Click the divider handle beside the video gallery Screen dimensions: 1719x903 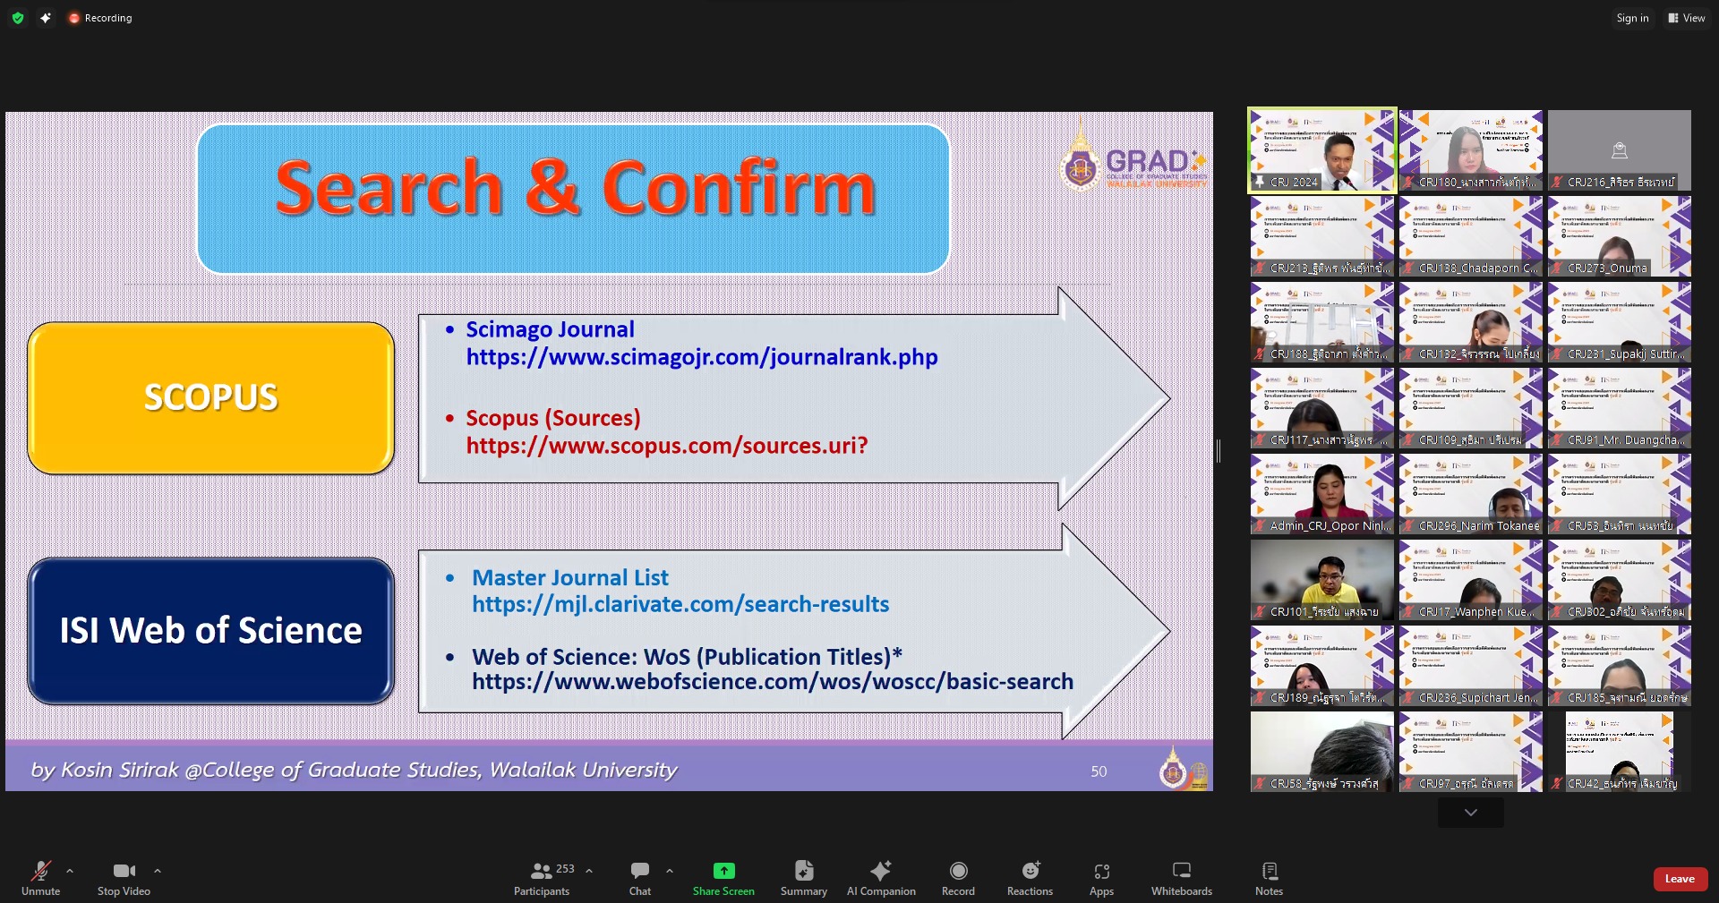pos(1219,451)
